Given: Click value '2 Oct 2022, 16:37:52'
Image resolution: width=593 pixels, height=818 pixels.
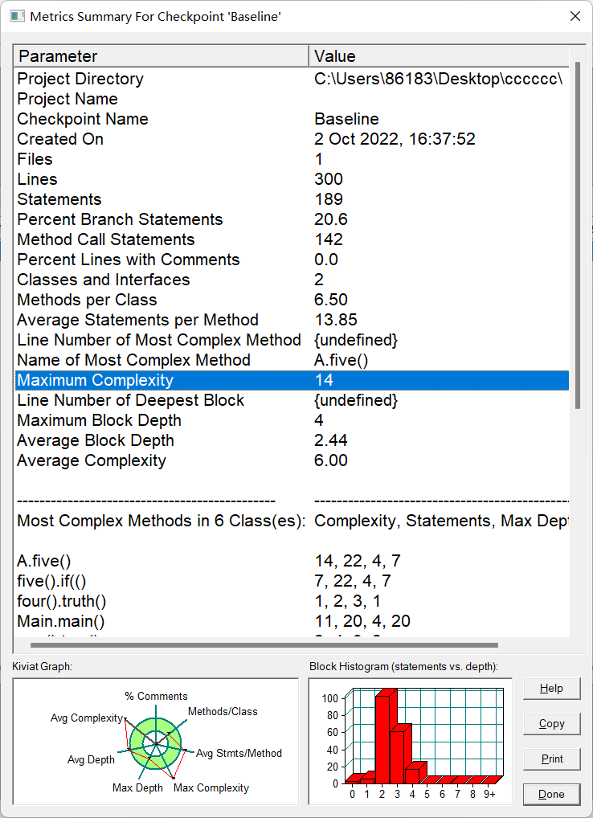Looking at the screenshot, I should tap(395, 139).
